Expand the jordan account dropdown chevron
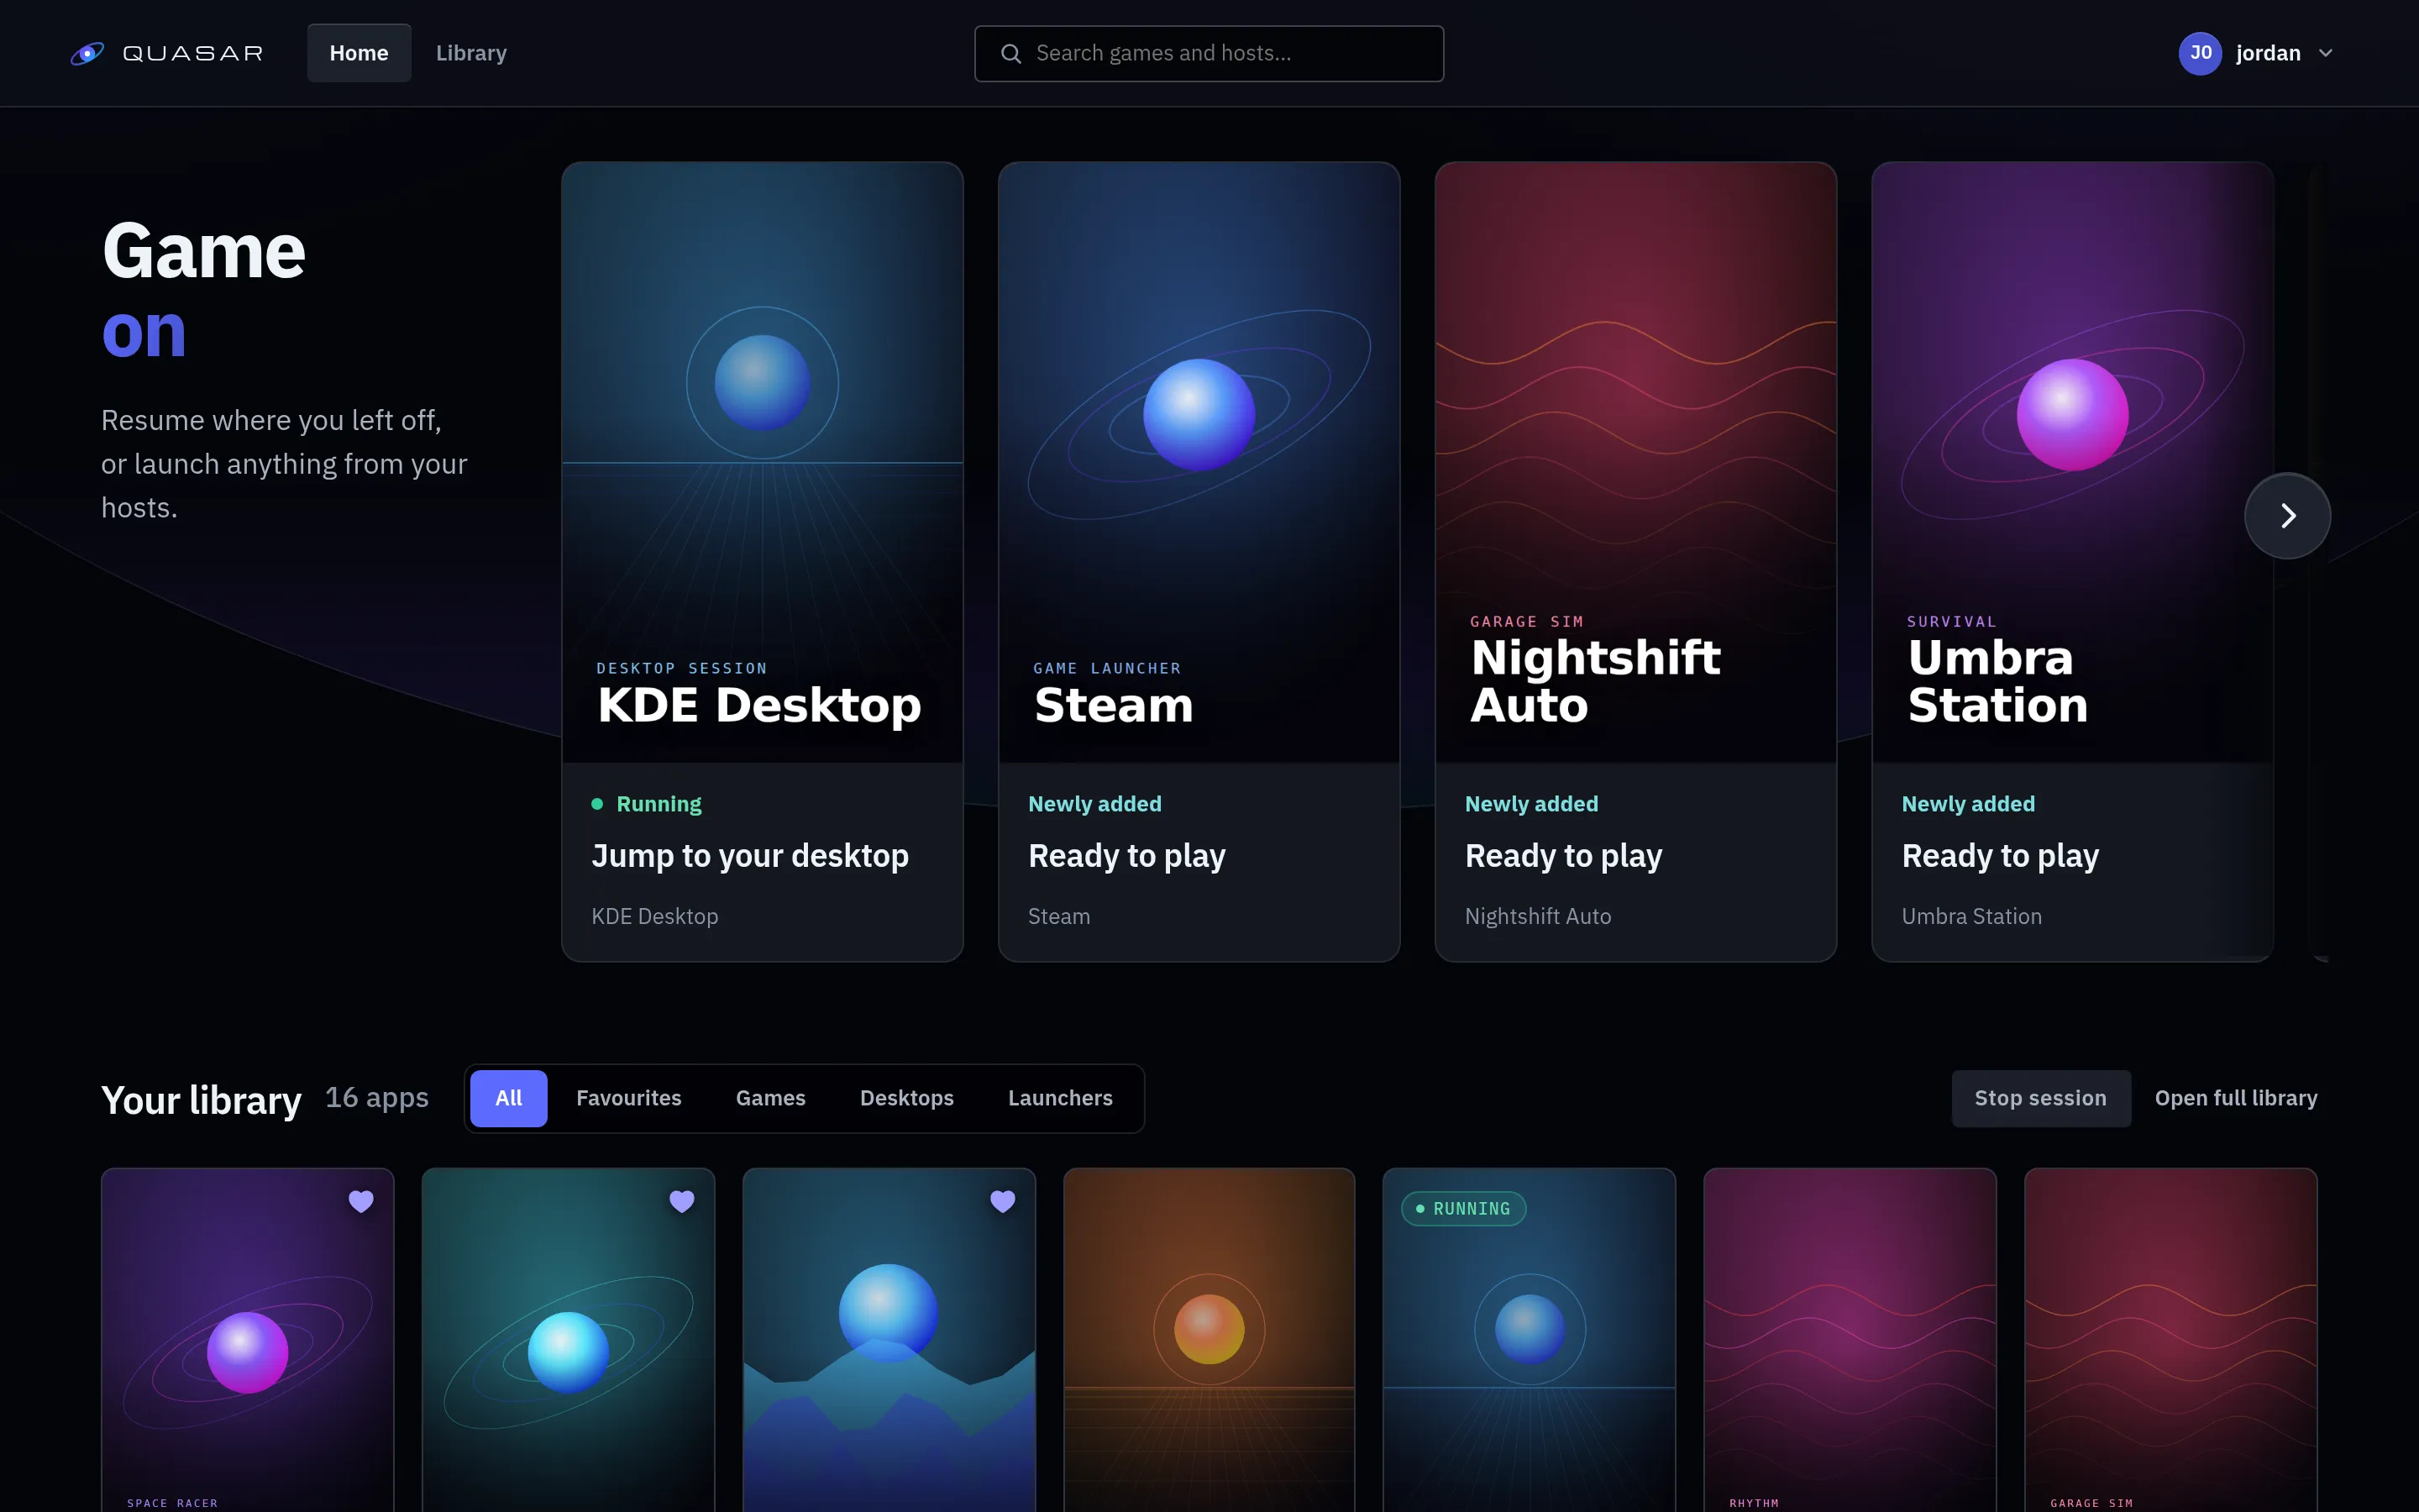Screen dimensions: 2419x1512 pos(2325,53)
